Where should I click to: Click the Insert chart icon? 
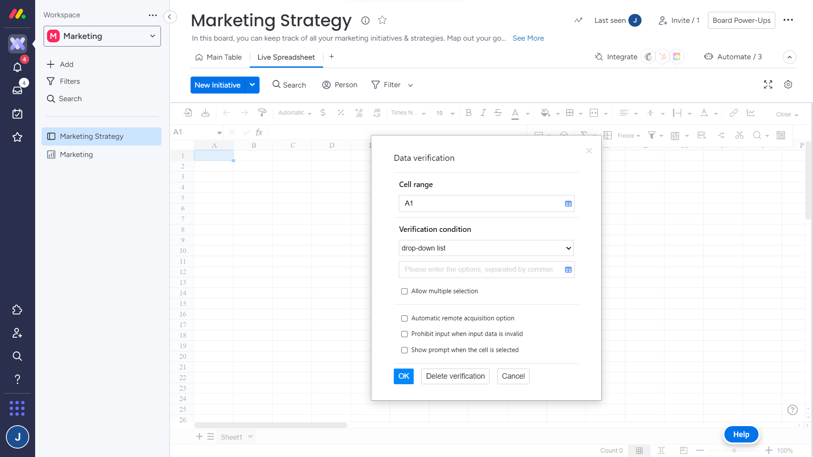point(751,113)
